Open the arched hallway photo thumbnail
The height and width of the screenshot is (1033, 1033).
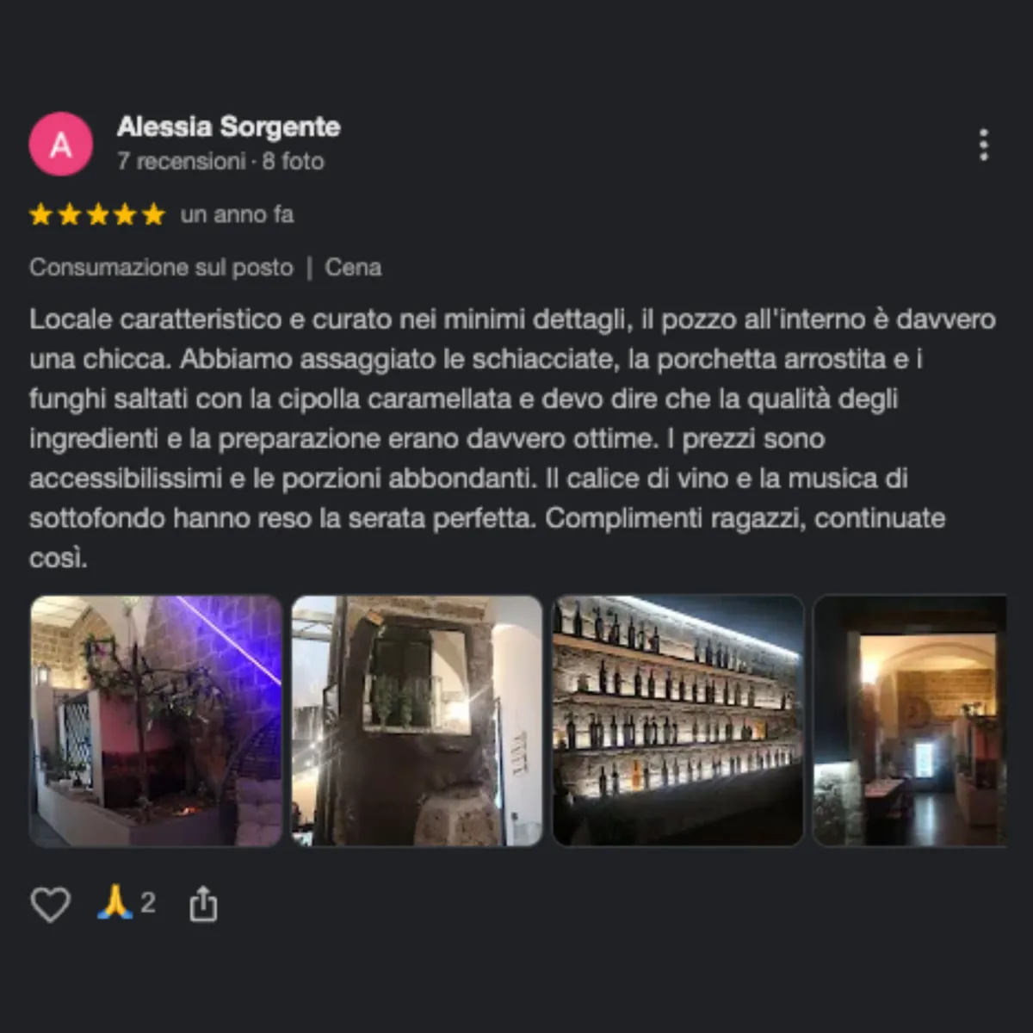910,721
